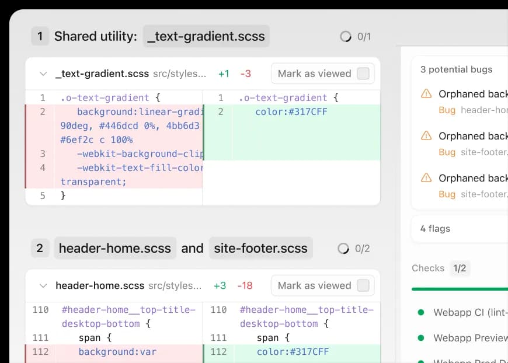Check Mark as viewed for header-home.scss
This screenshot has height=363, width=508.
[x=363, y=285]
